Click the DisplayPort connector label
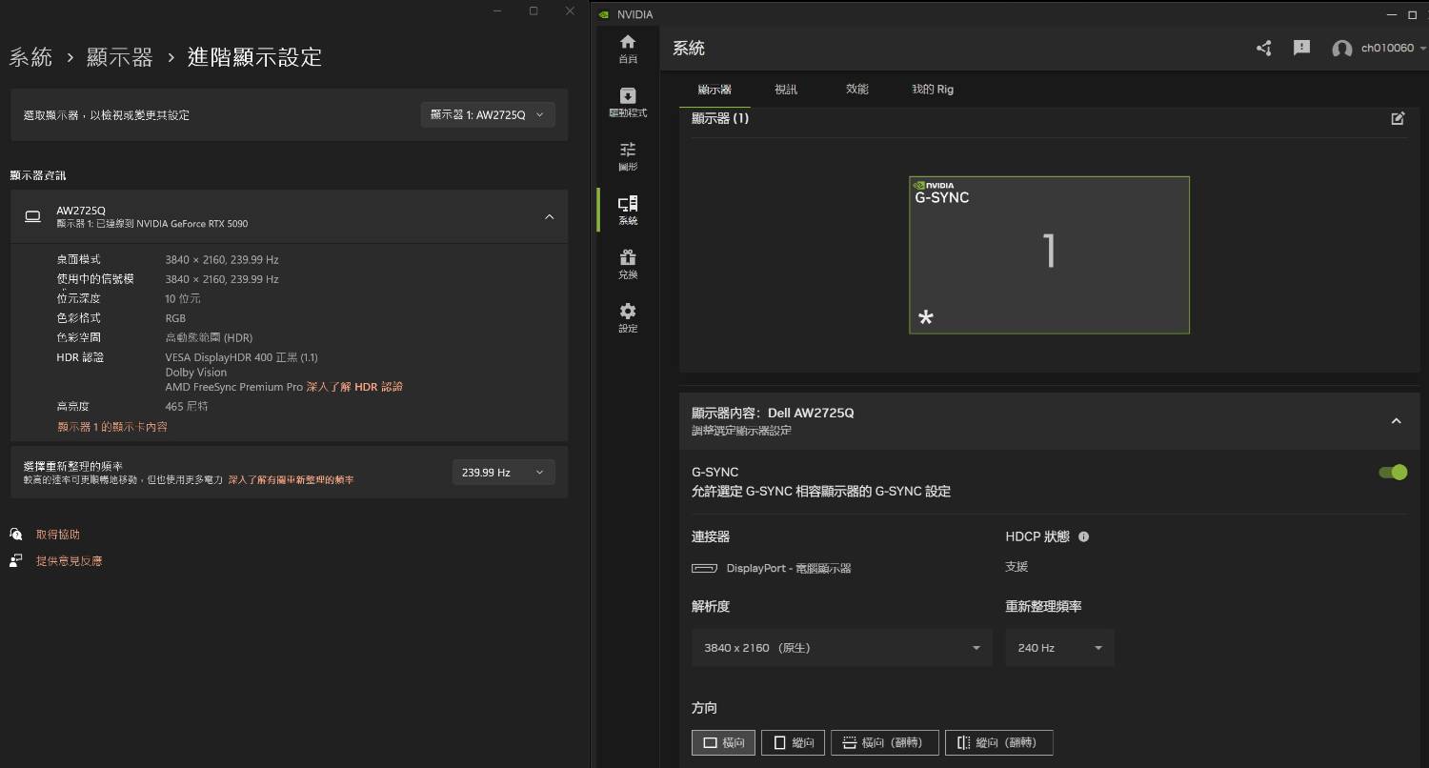The image size is (1429, 768). pyautogui.click(x=789, y=568)
